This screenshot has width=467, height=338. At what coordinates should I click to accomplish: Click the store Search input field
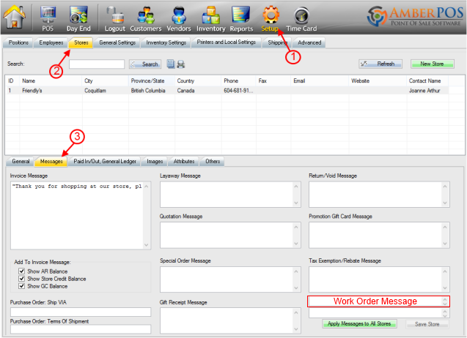97,64
